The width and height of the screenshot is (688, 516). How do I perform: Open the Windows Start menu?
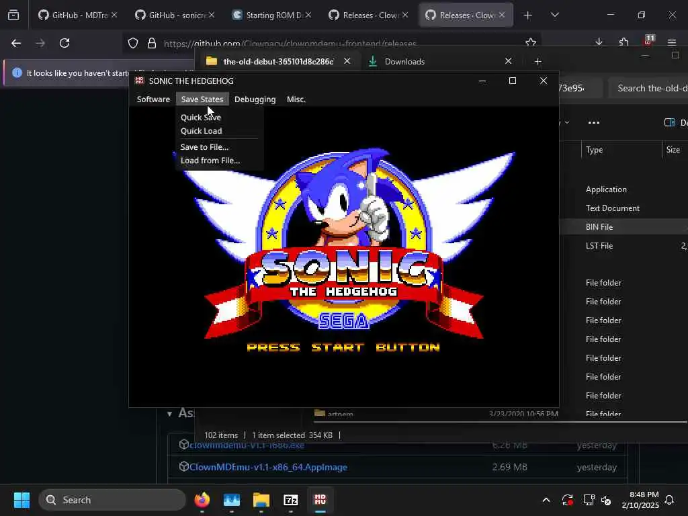click(21, 500)
